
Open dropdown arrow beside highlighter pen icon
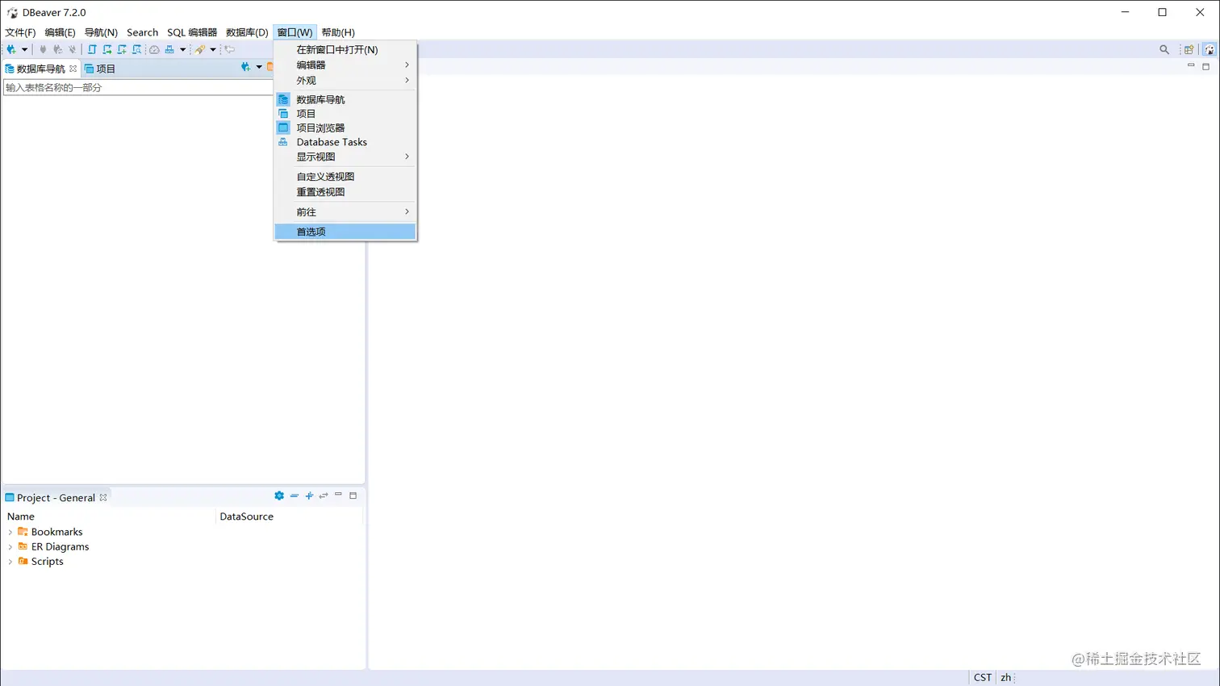click(x=213, y=49)
